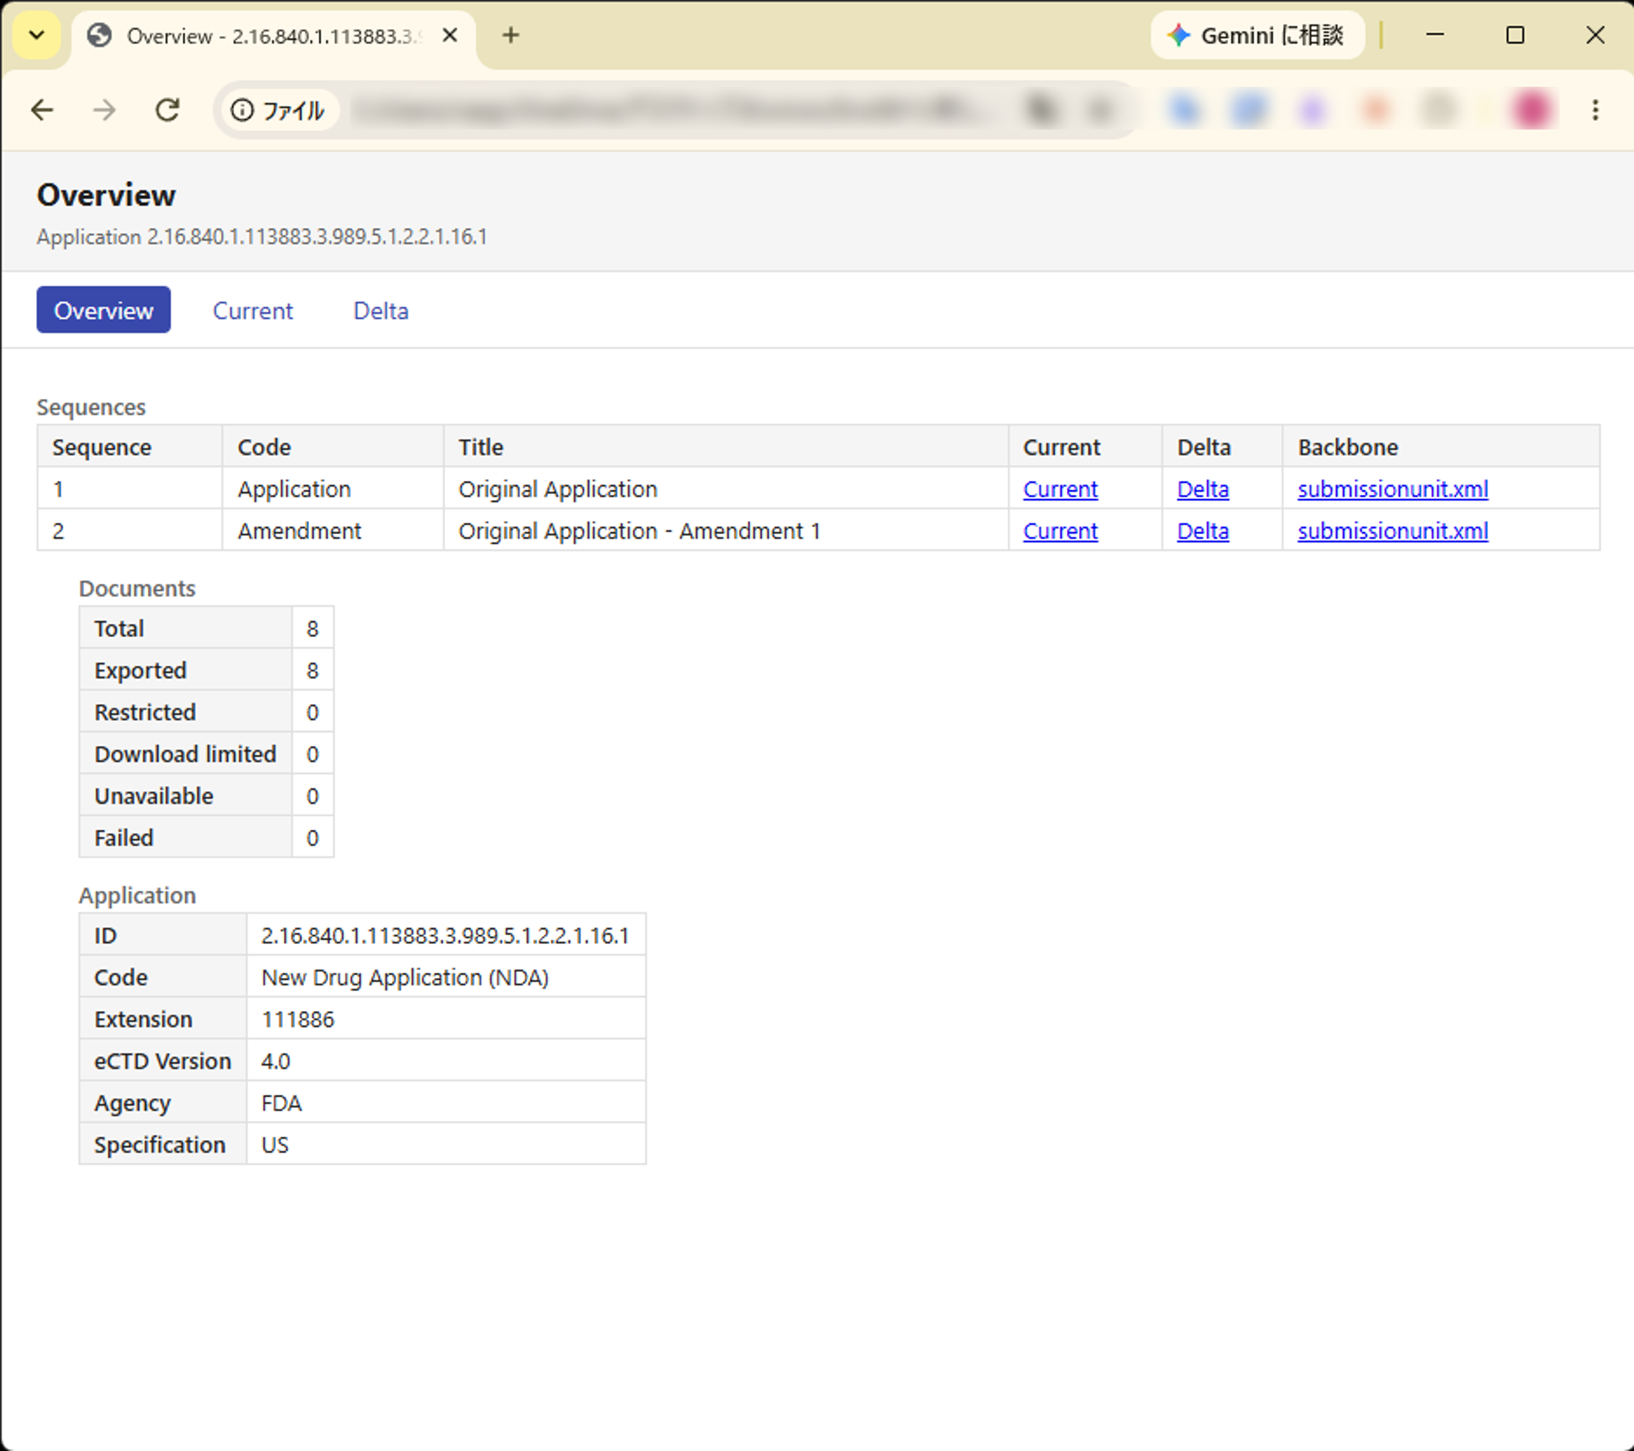Screen dimensions: 1634x1451
Task: Click the pink profile avatar icon
Action: point(1531,110)
